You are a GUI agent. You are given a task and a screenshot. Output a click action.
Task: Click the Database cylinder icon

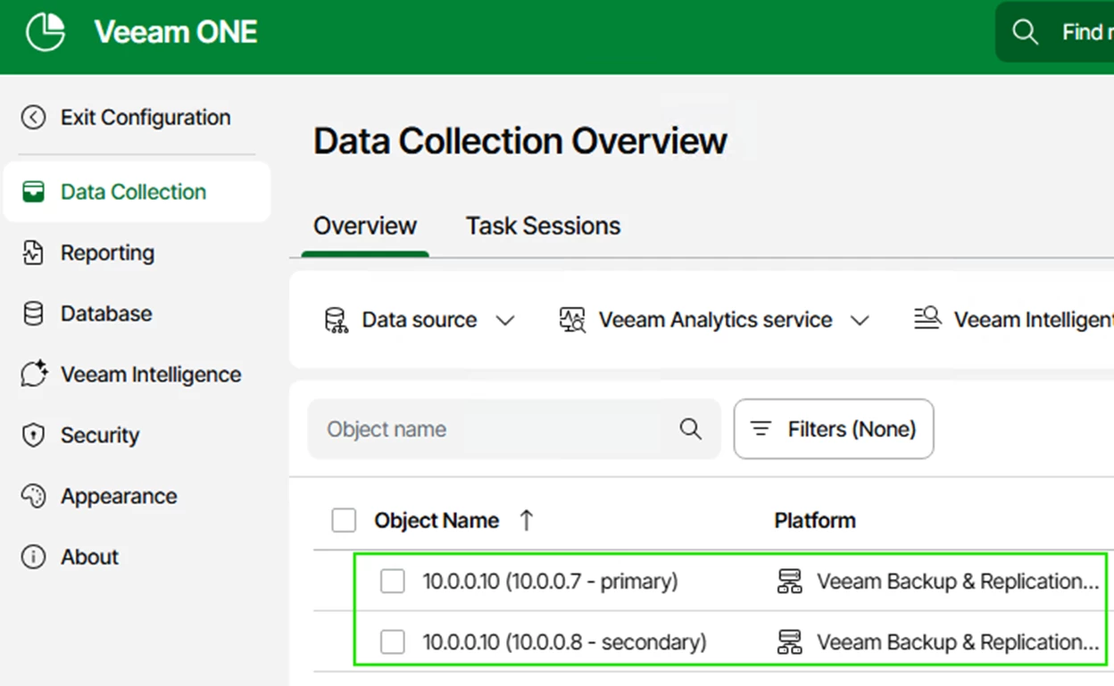tap(33, 314)
